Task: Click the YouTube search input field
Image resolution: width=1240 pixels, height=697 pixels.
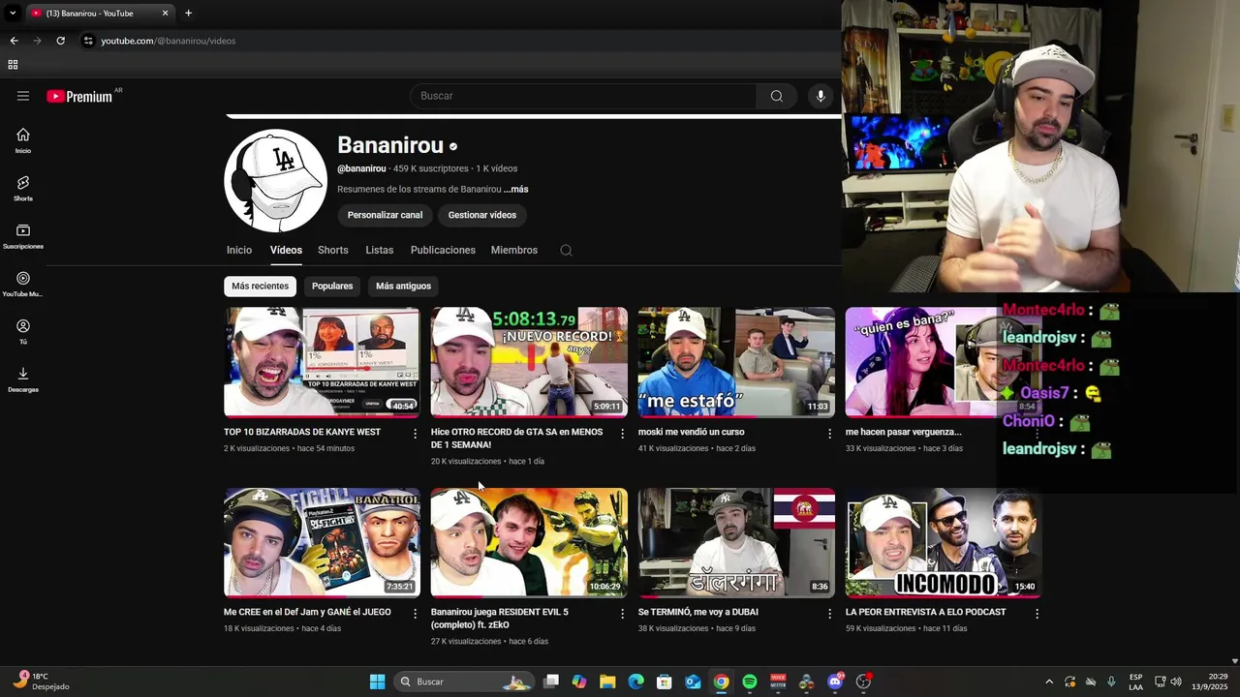Action: tap(584, 96)
